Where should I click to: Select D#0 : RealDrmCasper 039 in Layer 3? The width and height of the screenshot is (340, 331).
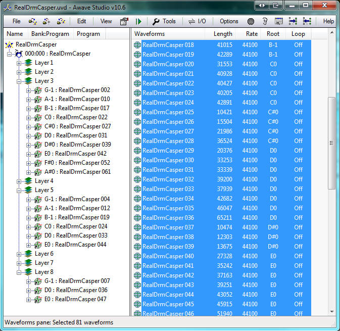82,145
